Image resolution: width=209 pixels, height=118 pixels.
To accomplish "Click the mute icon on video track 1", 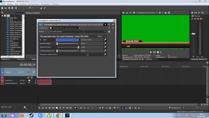I will [31, 69].
